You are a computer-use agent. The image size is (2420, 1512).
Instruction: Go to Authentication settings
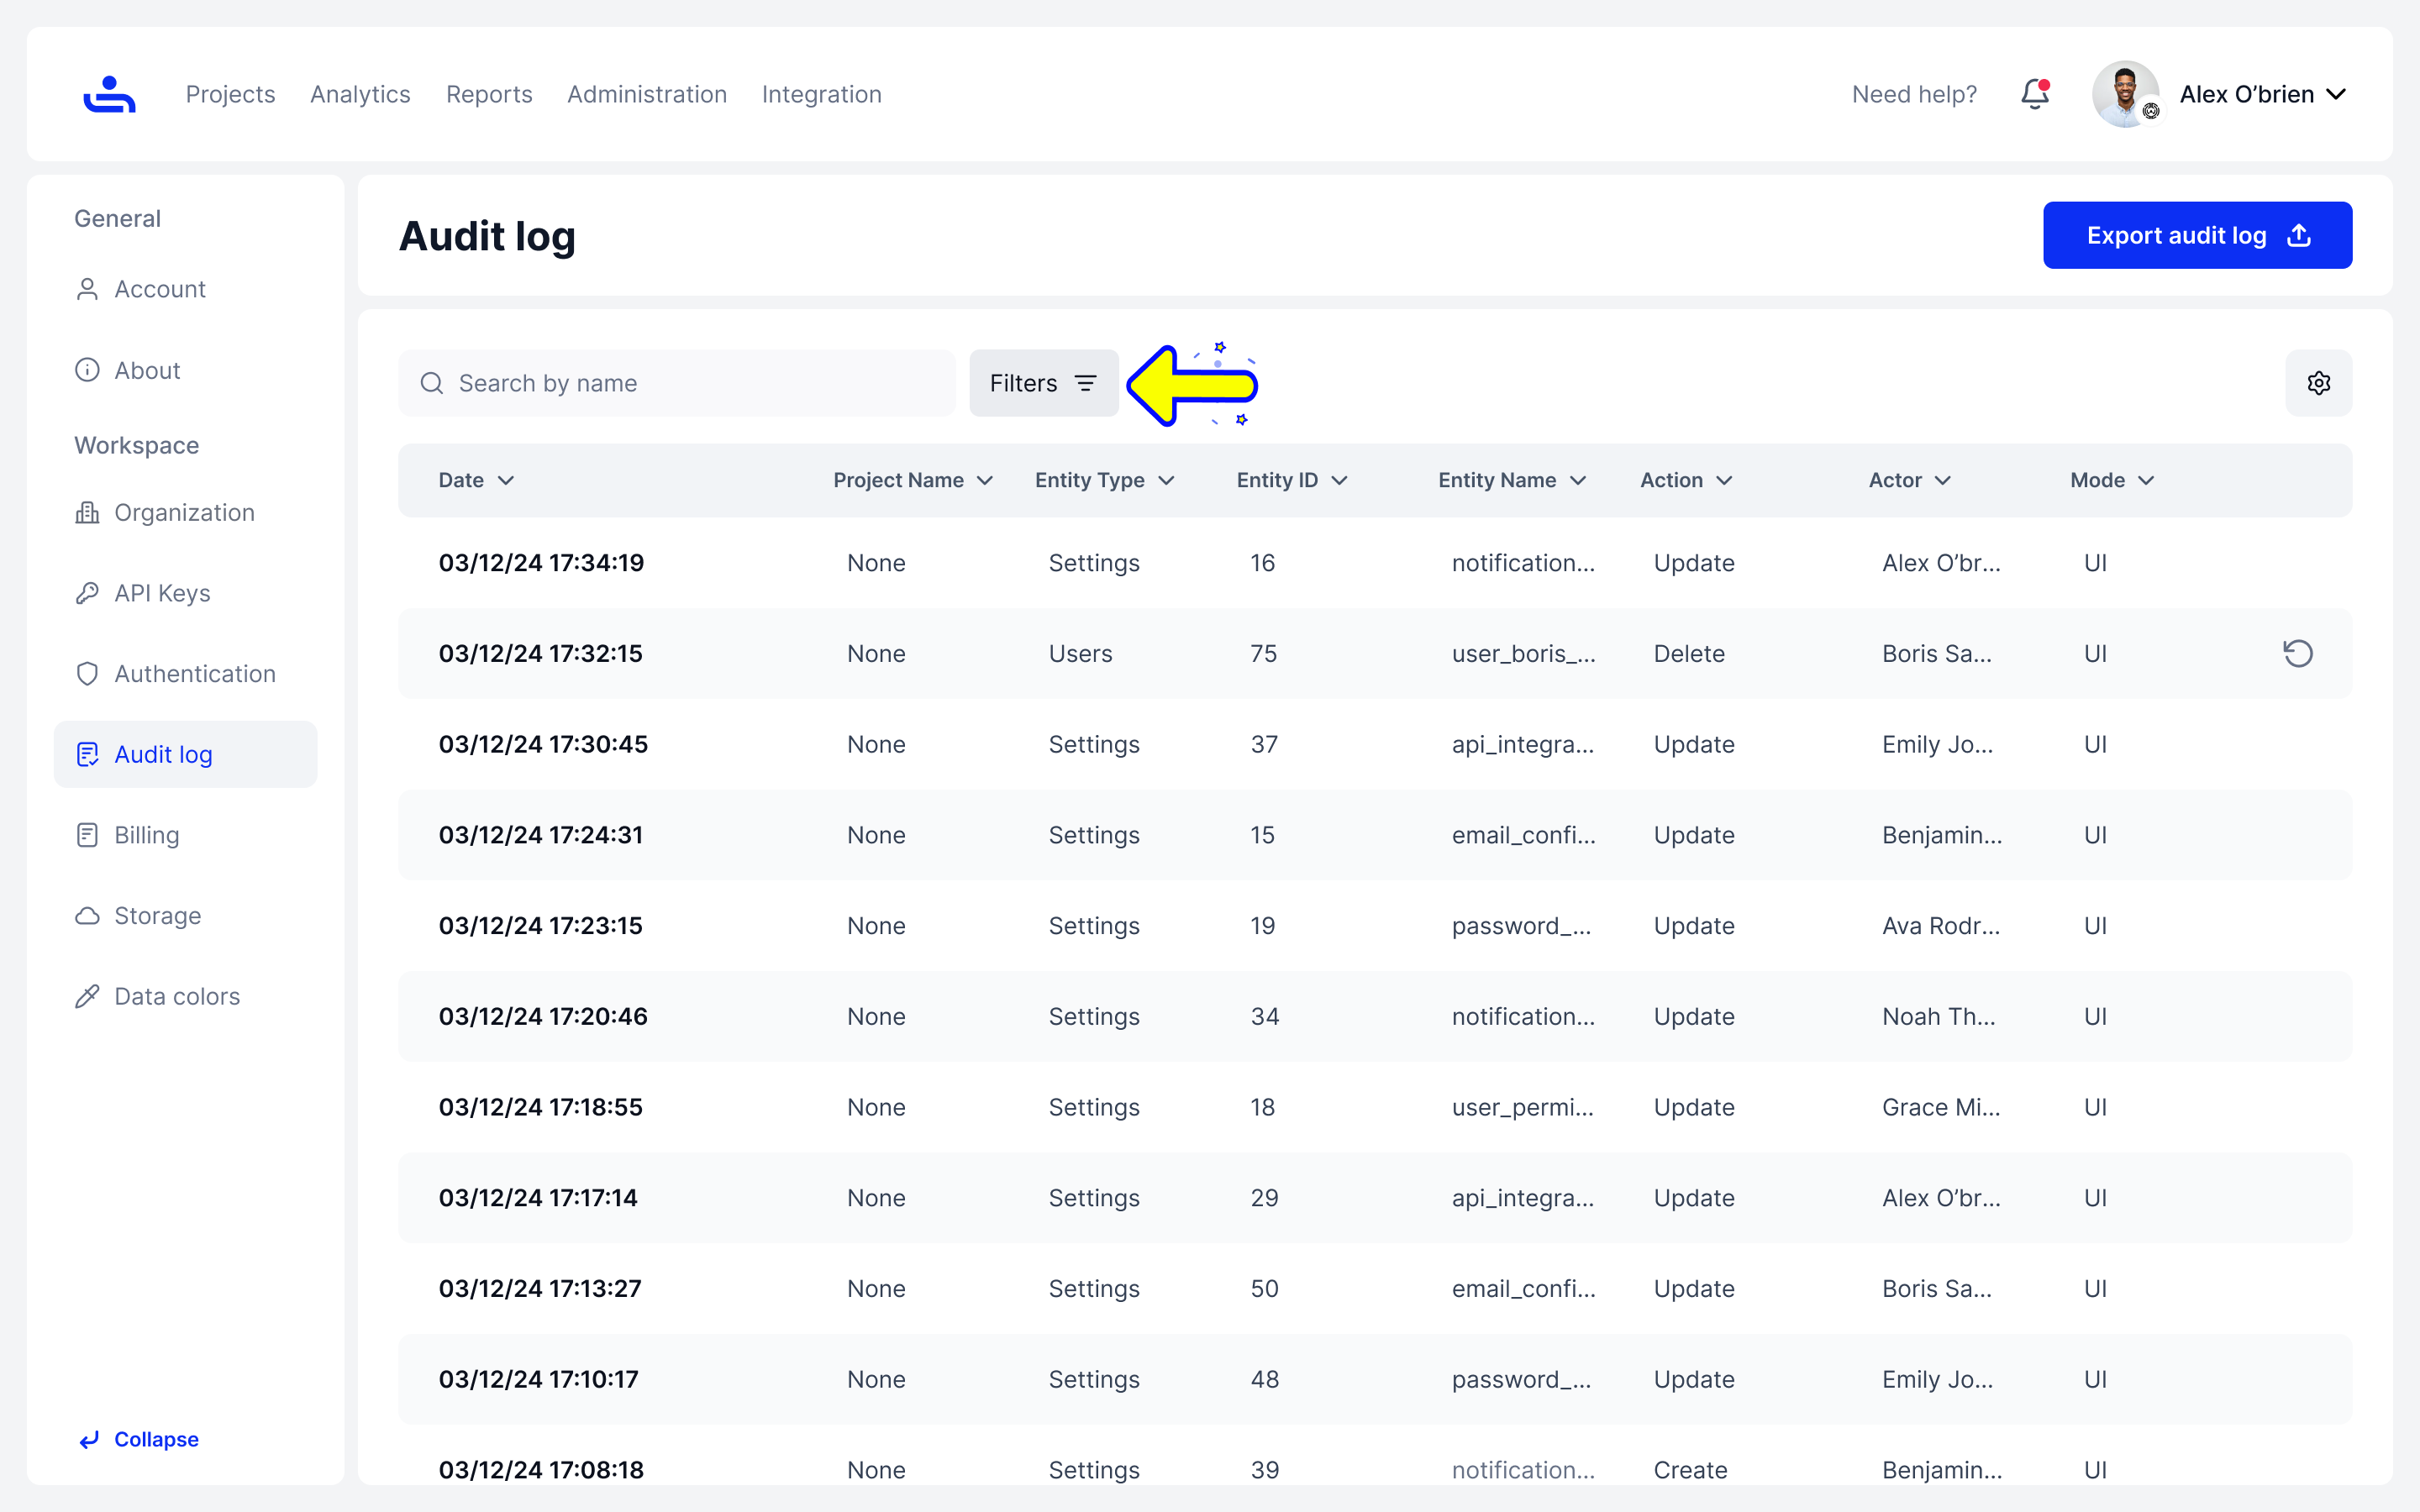194,674
